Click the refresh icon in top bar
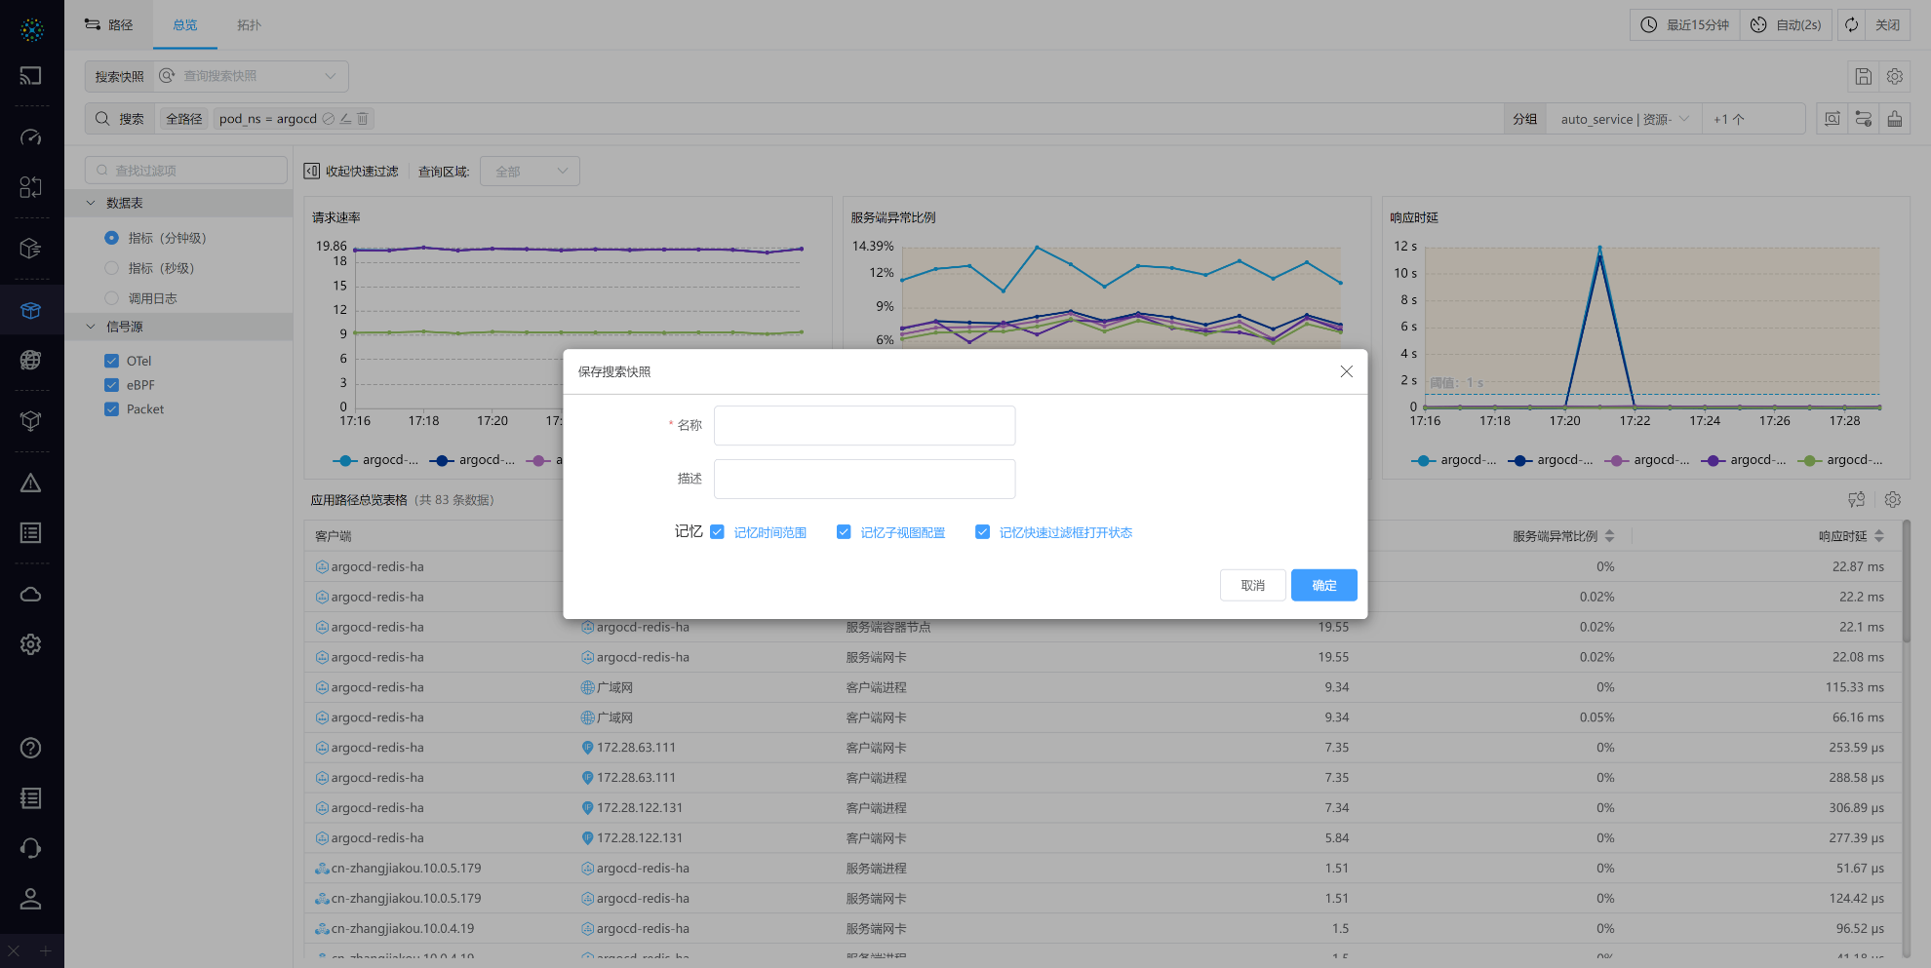This screenshot has width=1931, height=968. (1851, 25)
